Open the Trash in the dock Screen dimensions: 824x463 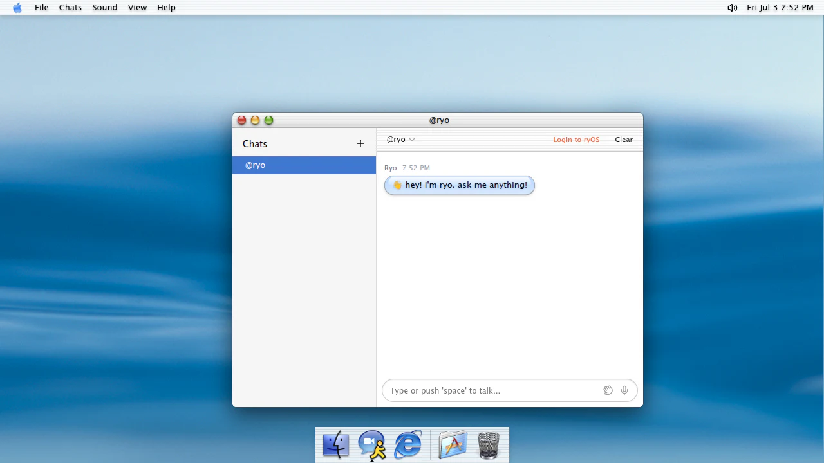[489, 445]
